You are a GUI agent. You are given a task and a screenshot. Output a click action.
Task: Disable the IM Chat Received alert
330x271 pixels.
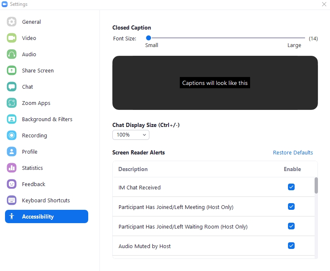point(291,187)
